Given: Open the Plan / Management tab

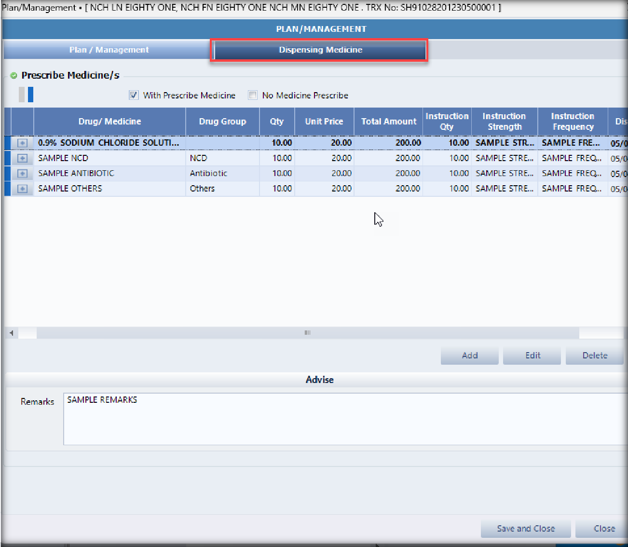Looking at the screenshot, I should coord(109,50).
